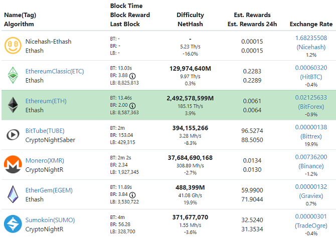This screenshot has height=238, width=336.
Task: Select the 488,399M difficulty value
Action: point(190,187)
